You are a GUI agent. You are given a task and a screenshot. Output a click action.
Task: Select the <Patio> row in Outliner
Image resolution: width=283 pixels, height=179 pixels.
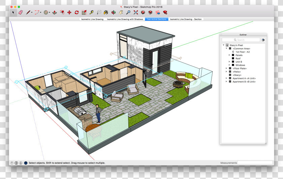coord(237,72)
